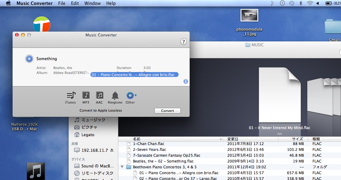Open Music Converter help with question mark button
Image resolution: width=341 pixels, height=180 pixels.
[184, 42]
